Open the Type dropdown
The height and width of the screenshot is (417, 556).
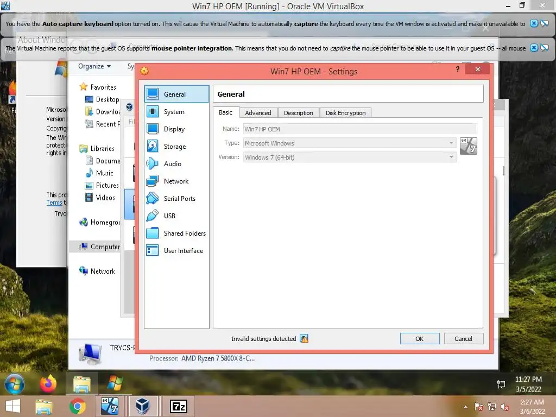(x=350, y=143)
